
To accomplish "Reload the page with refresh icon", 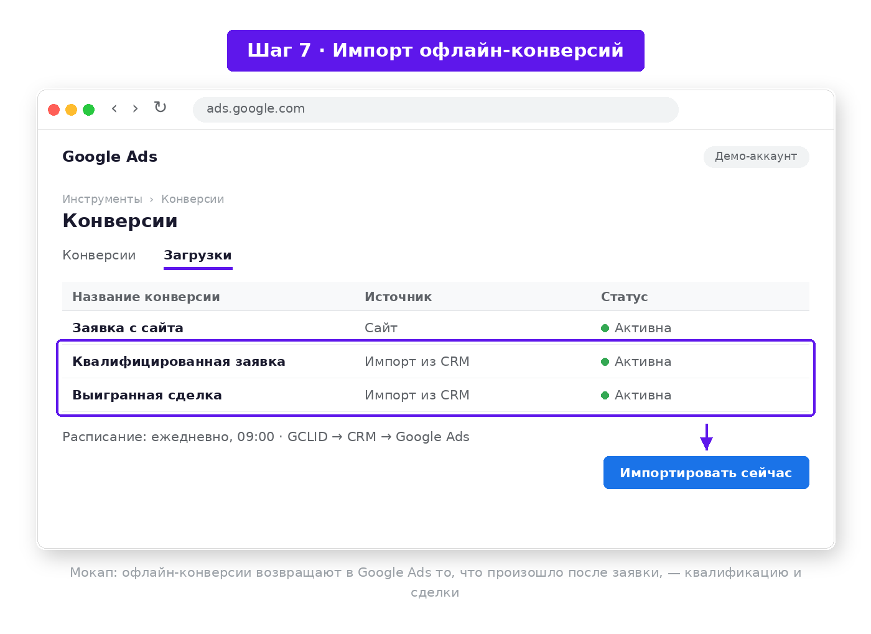I will (x=160, y=108).
